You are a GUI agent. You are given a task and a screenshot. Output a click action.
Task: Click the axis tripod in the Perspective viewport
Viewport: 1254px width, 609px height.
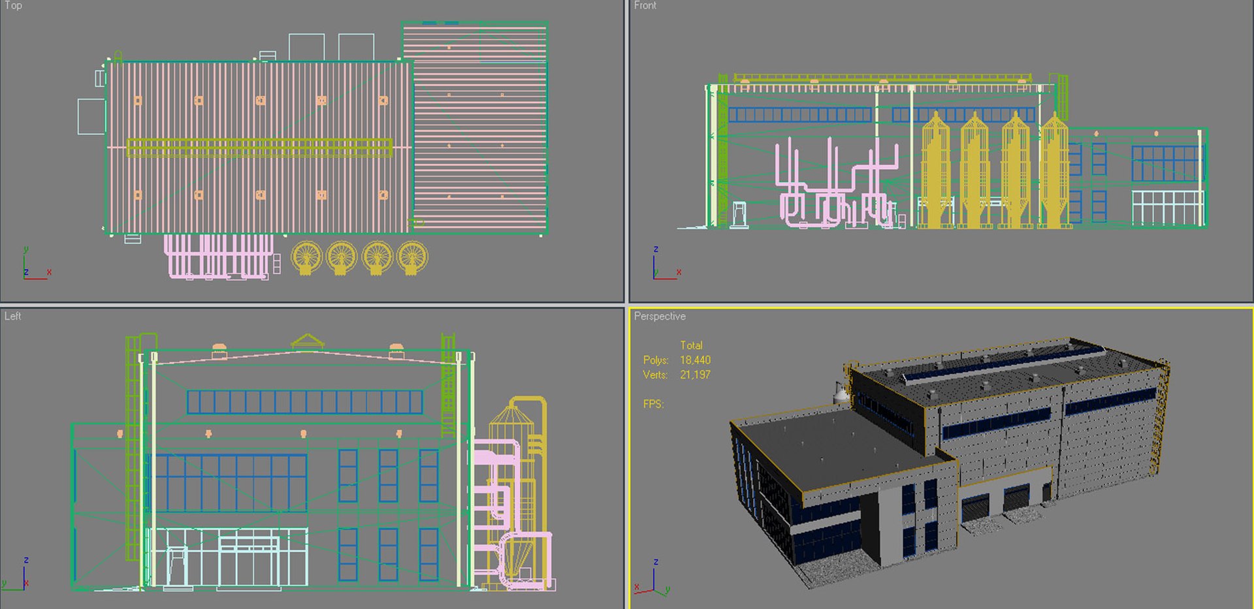click(x=653, y=577)
